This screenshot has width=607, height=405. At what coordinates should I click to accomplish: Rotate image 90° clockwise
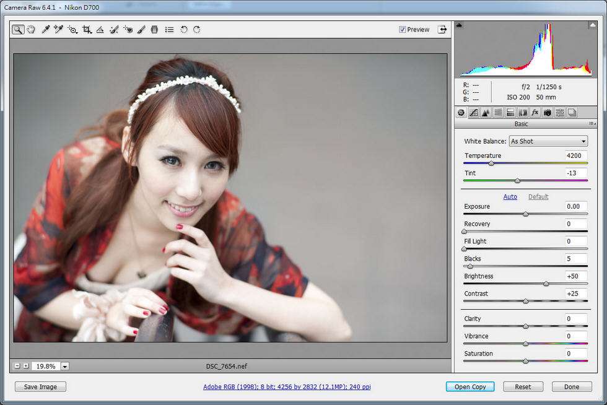pos(197,30)
